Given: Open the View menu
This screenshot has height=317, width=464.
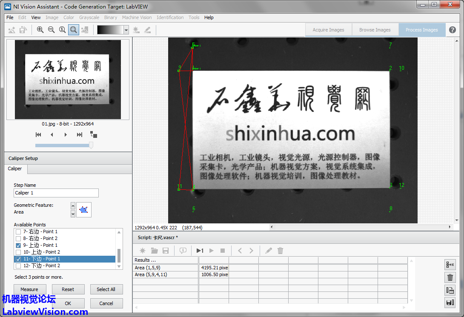Looking at the screenshot, I should point(36,17).
